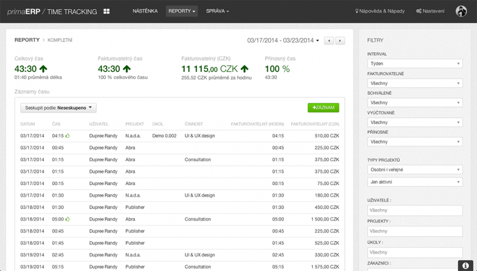The width and height of the screenshot is (477, 271).
Task: Expand the date range picker dropdown
Action: point(283,40)
